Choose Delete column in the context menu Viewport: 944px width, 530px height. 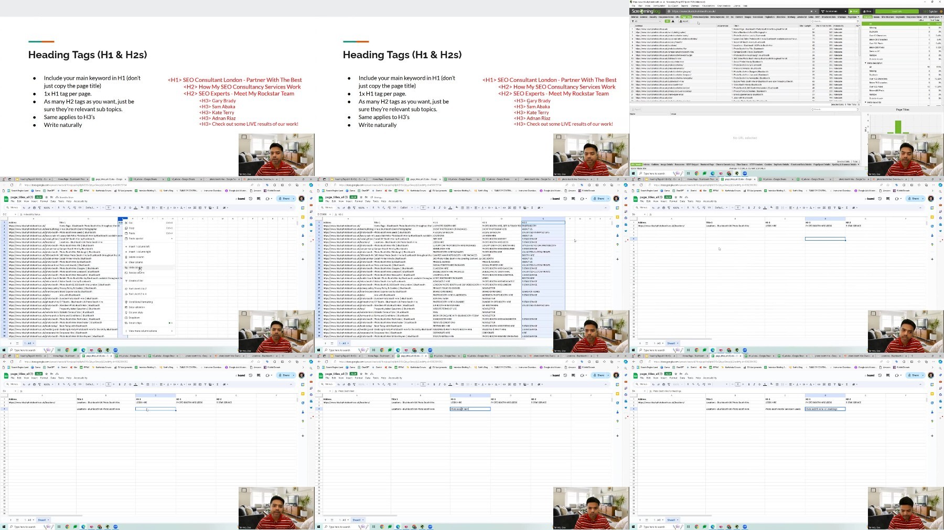tap(149, 257)
